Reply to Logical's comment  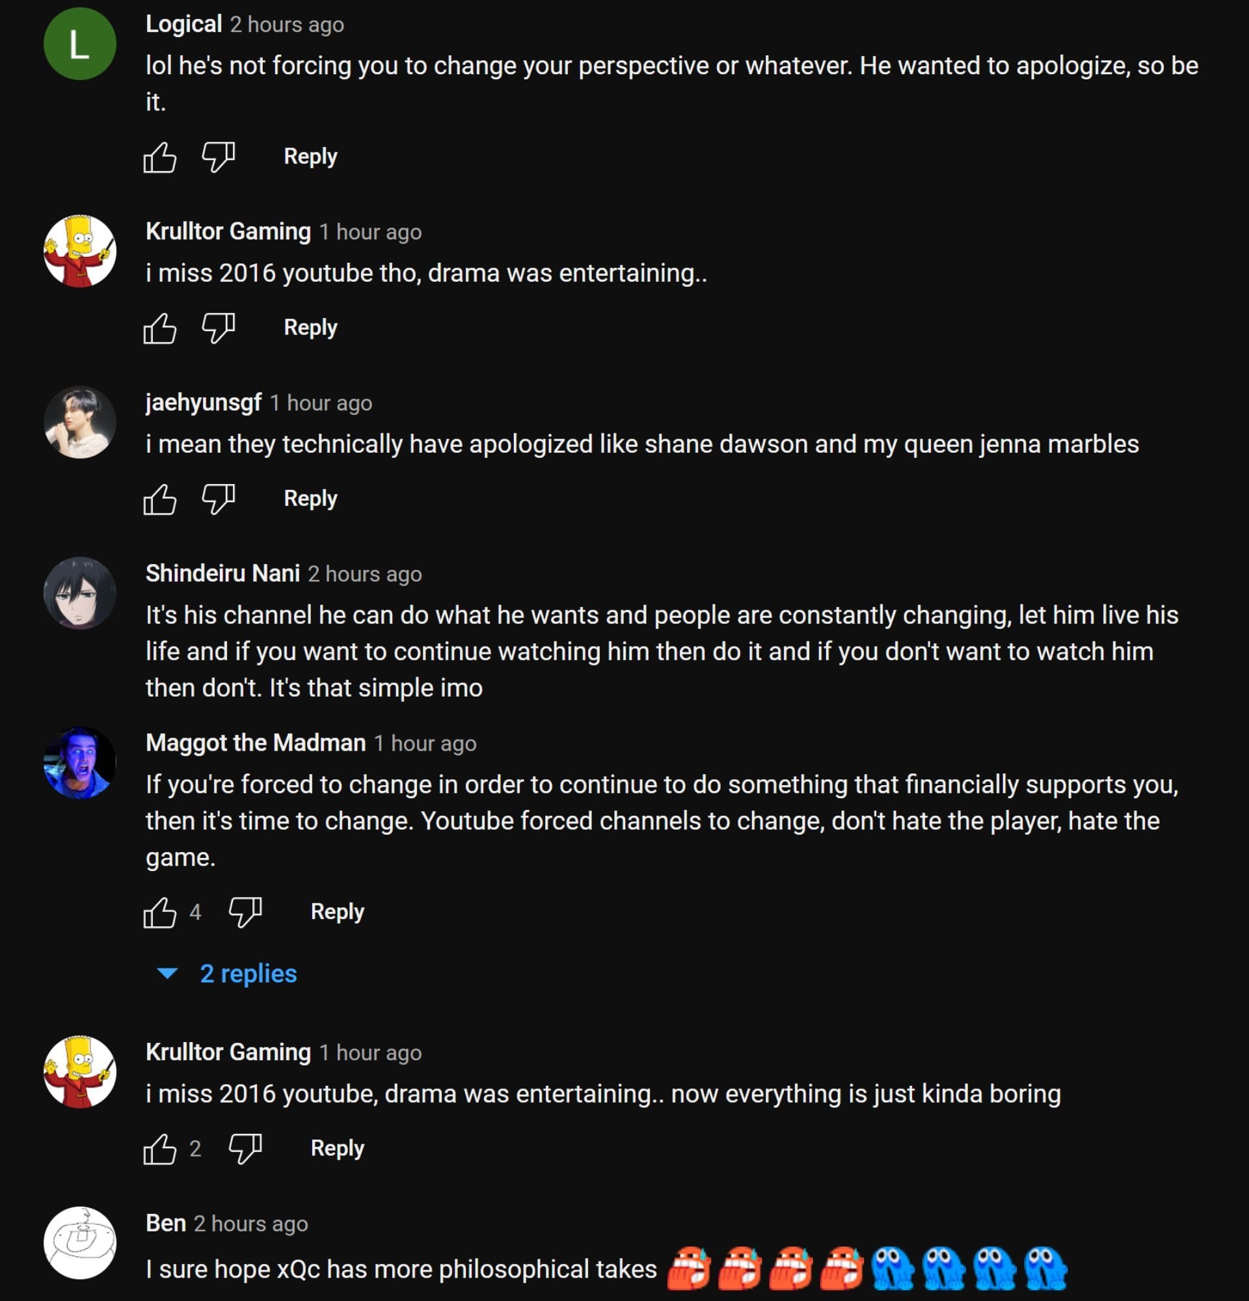pyautogui.click(x=309, y=158)
